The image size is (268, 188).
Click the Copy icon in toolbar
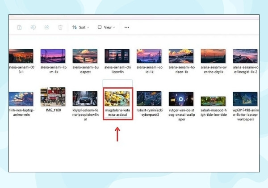[20, 27]
